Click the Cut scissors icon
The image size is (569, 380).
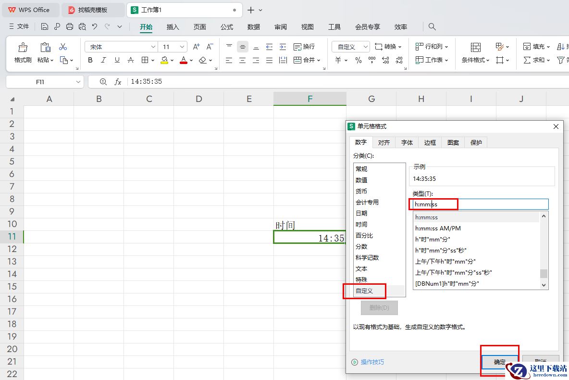point(63,47)
